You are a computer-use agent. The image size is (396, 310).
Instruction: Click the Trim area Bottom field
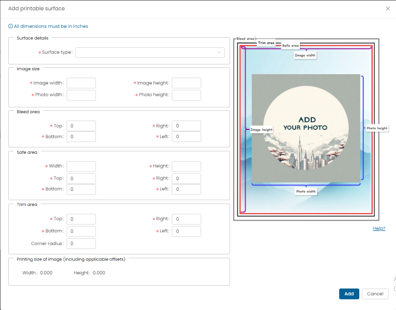tap(81, 231)
